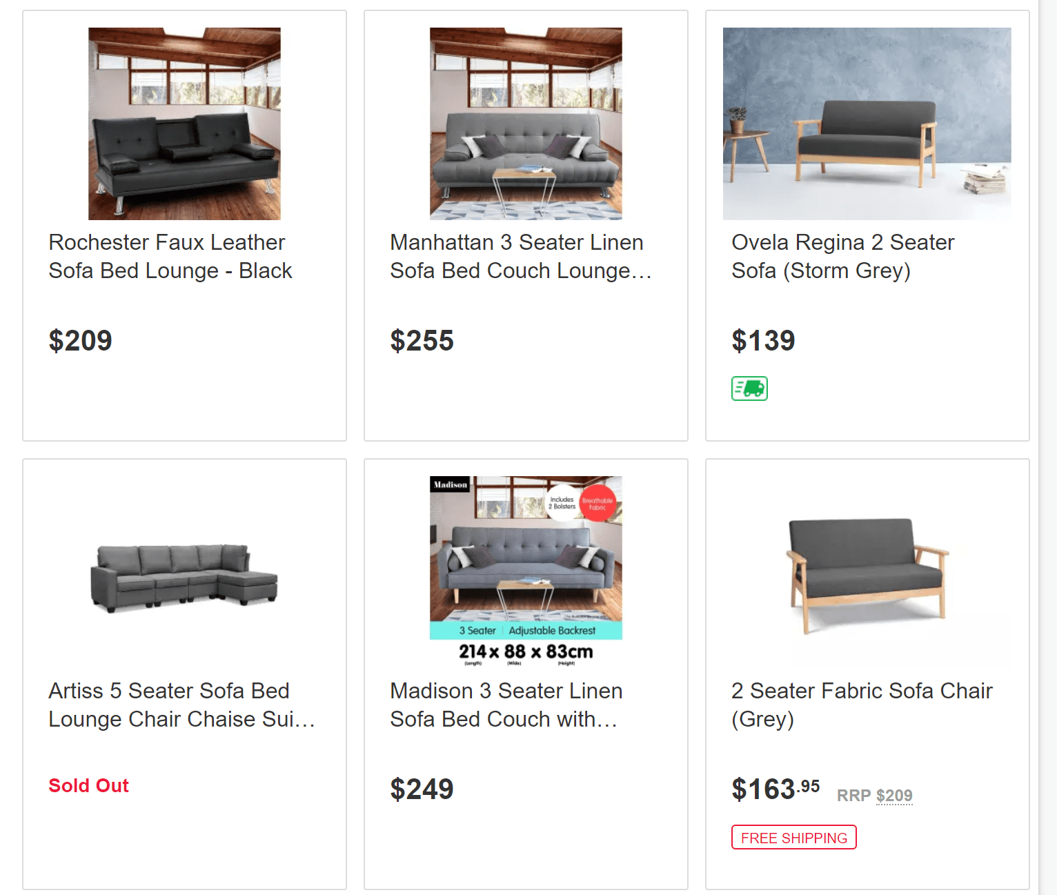Viewport: 1057px width, 895px height.
Task: Click the Madison 3 Seater Linen title
Action: click(x=506, y=705)
